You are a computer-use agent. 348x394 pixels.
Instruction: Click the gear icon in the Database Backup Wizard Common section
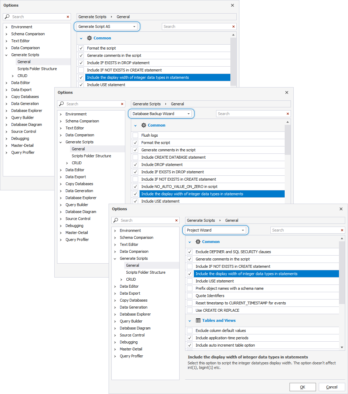[x=144, y=125]
